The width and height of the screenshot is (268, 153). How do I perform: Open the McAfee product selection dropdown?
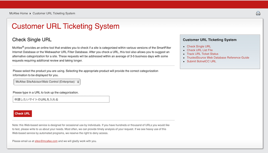(x=47, y=82)
